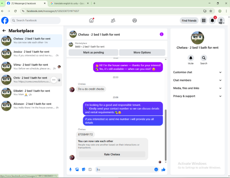Open the tab search dropdown arrow
Screen dimensions: 230x178
click(2, 3)
